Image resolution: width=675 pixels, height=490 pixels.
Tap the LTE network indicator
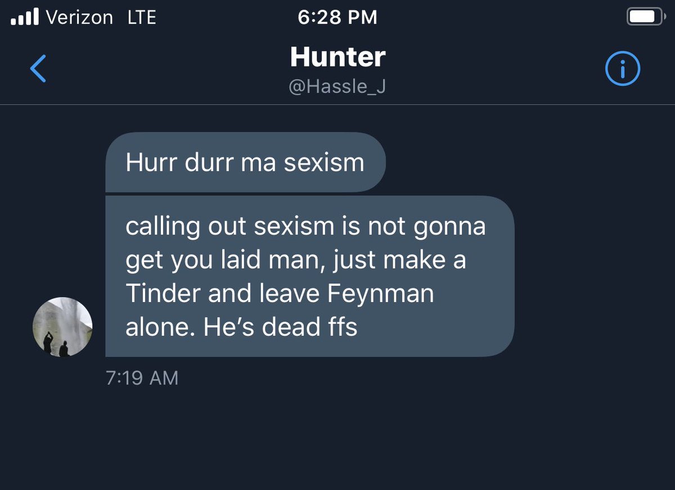coord(142,17)
